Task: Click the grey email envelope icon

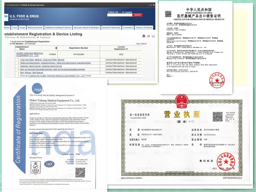Action: (153, 36)
